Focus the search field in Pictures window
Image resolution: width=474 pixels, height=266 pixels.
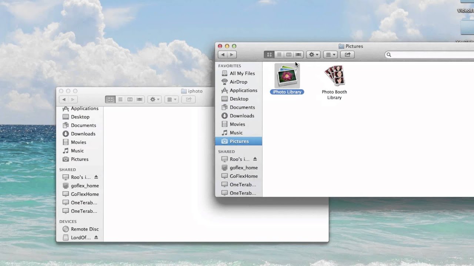point(430,55)
